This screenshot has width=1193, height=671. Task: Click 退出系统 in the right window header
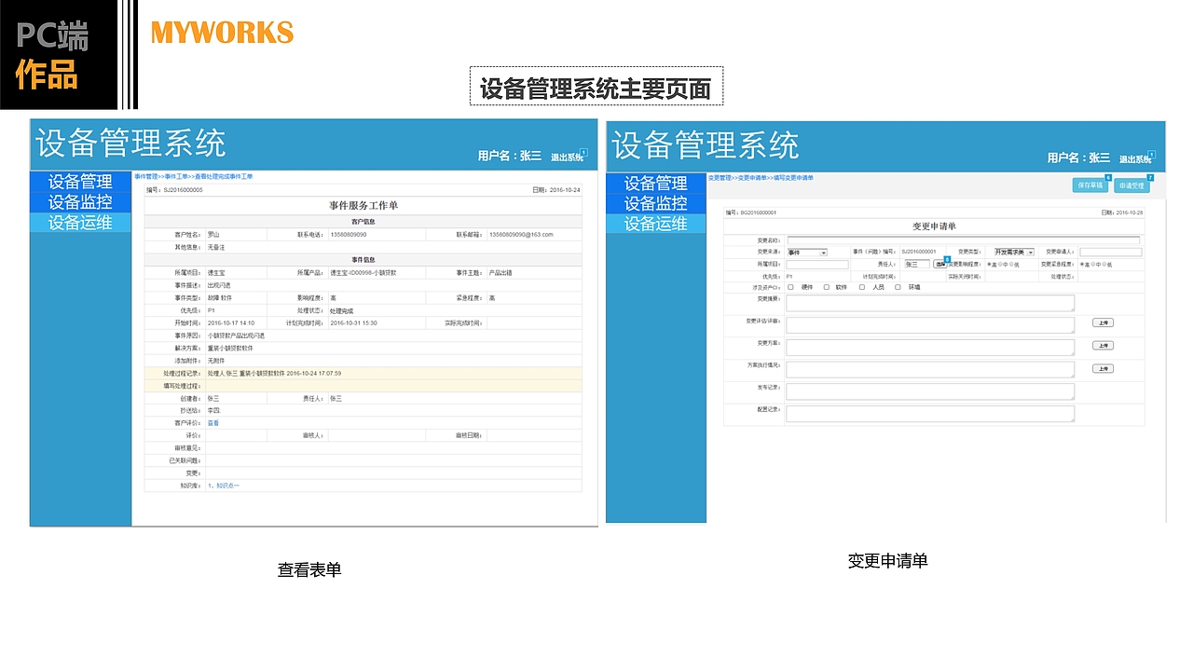point(1135,159)
